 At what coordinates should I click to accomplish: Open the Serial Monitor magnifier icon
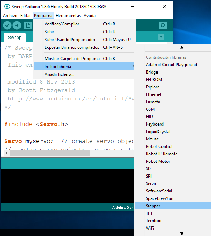tap(163, 25)
